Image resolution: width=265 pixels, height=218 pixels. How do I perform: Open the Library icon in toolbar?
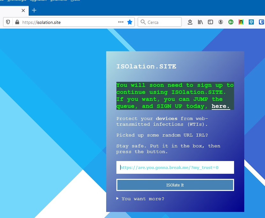200,22
